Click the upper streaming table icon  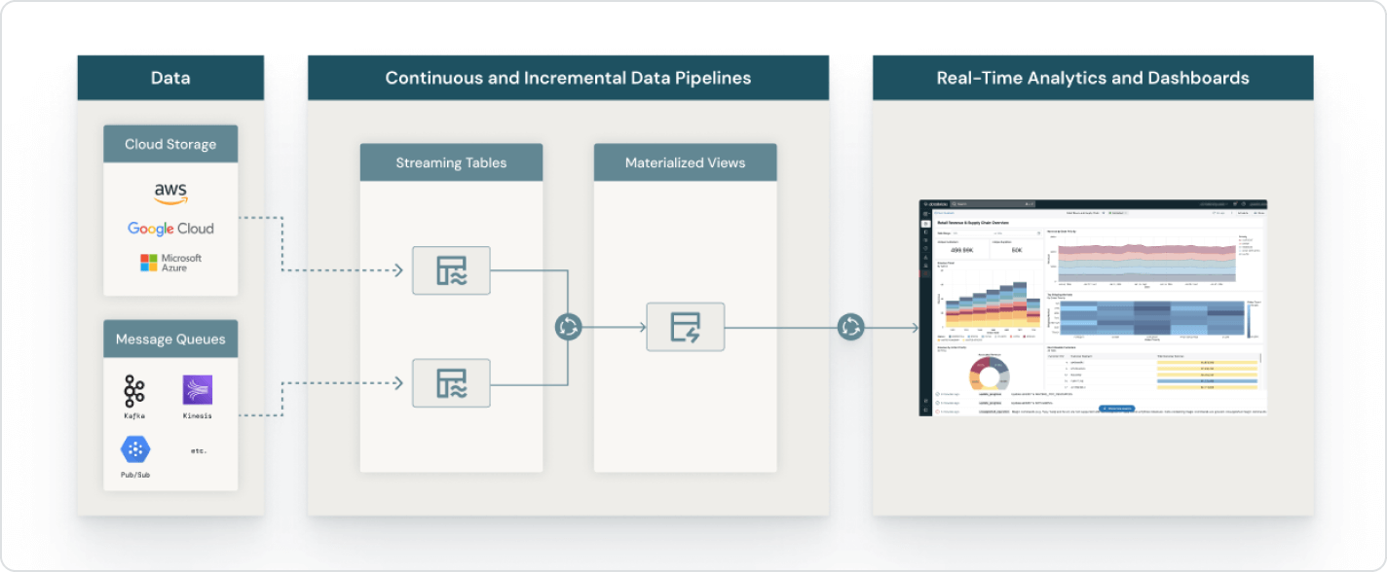tap(451, 270)
